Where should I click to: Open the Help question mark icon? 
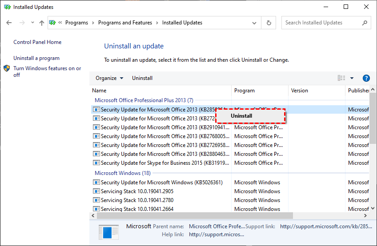pyautogui.click(x=366, y=78)
